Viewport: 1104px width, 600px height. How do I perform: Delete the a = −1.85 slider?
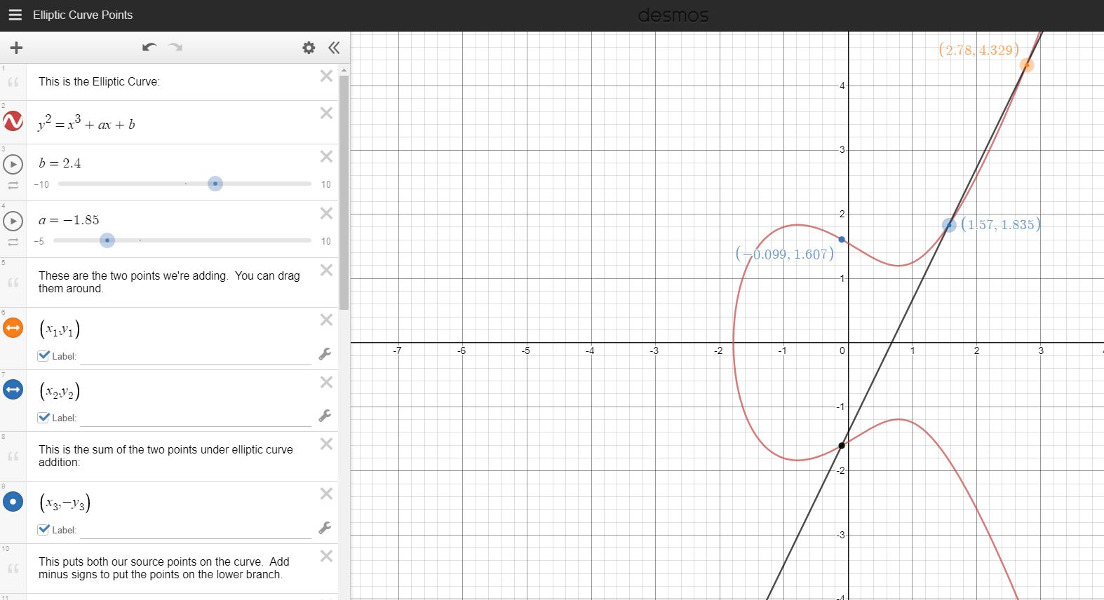click(x=326, y=213)
